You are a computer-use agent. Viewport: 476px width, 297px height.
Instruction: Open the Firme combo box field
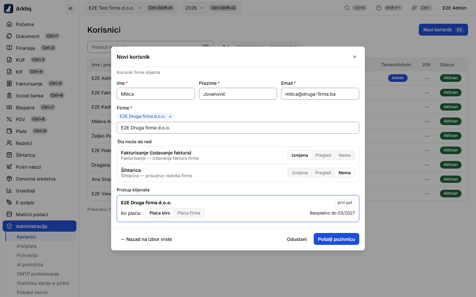coord(238,128)
